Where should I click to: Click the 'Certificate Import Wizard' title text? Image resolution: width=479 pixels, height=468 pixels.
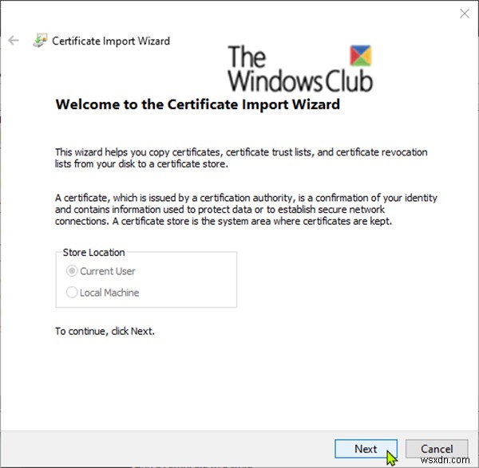pyautogui.click(x=111, y=41)
